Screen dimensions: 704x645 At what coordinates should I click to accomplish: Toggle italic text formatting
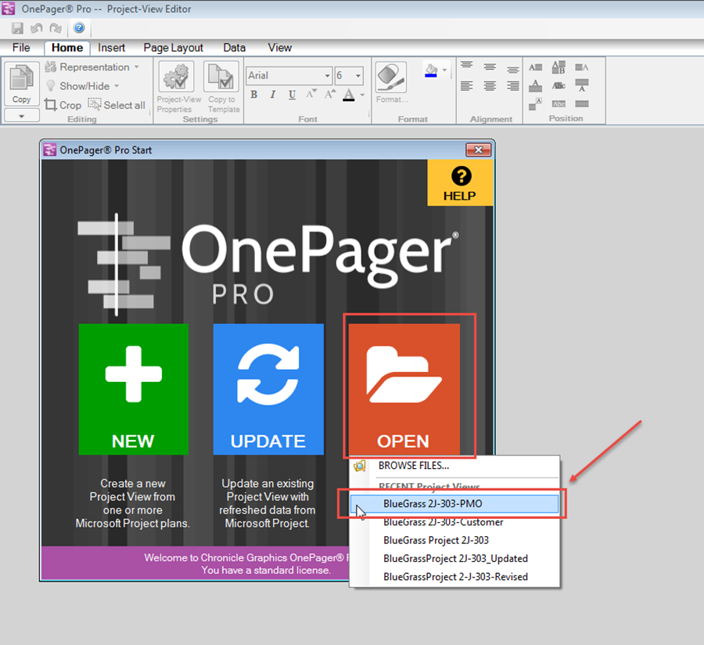(271, 94)
